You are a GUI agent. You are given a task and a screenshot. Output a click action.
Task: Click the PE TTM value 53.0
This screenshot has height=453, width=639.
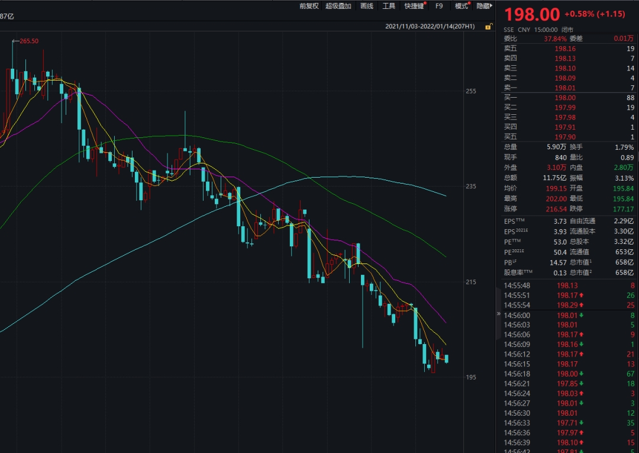(560, 242)
